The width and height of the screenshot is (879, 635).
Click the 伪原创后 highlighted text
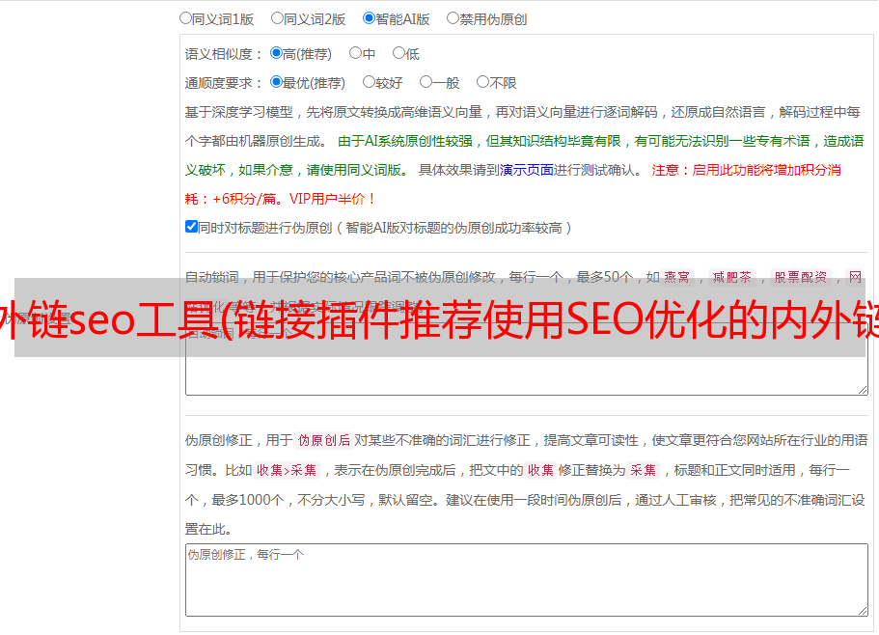click(324, 440)
